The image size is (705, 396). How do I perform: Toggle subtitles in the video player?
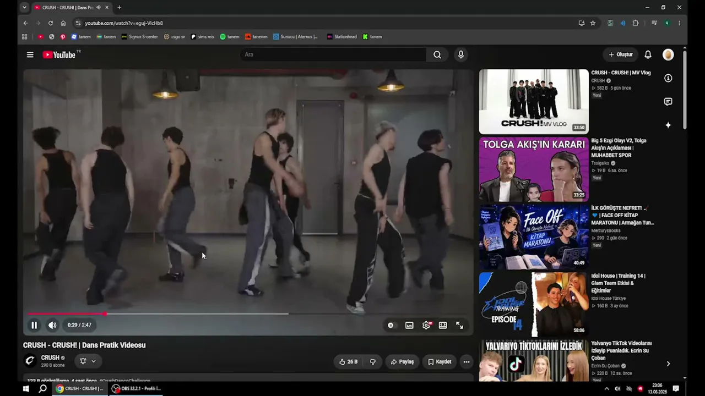coord(409,325)
